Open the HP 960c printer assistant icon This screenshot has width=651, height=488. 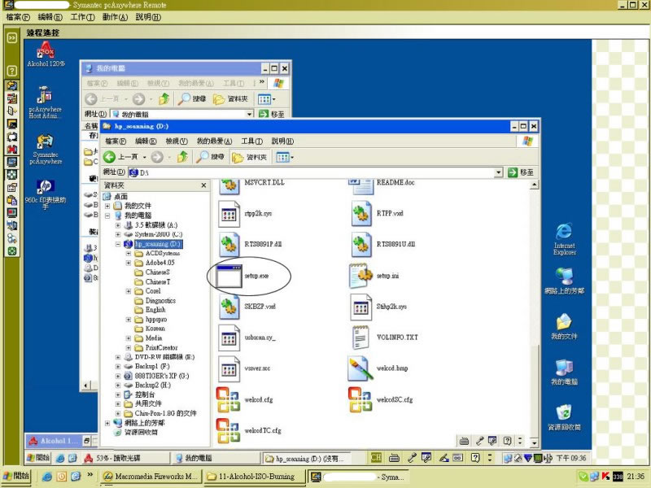coord(46,194)
